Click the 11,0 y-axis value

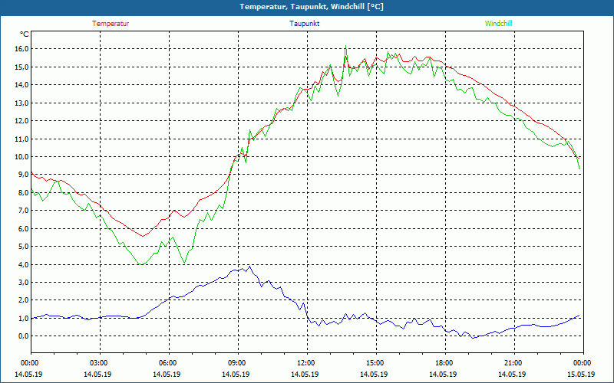click(x=22, y=139)
